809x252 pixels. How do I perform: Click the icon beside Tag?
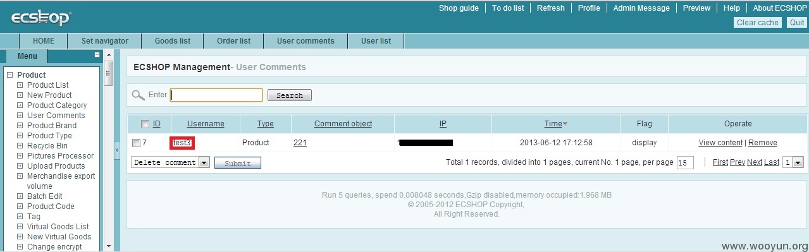click(20, 217)
